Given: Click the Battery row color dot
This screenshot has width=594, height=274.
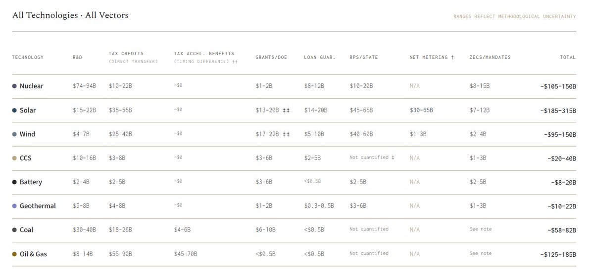Looking at the screenshot, I should (x=14, y=182).
